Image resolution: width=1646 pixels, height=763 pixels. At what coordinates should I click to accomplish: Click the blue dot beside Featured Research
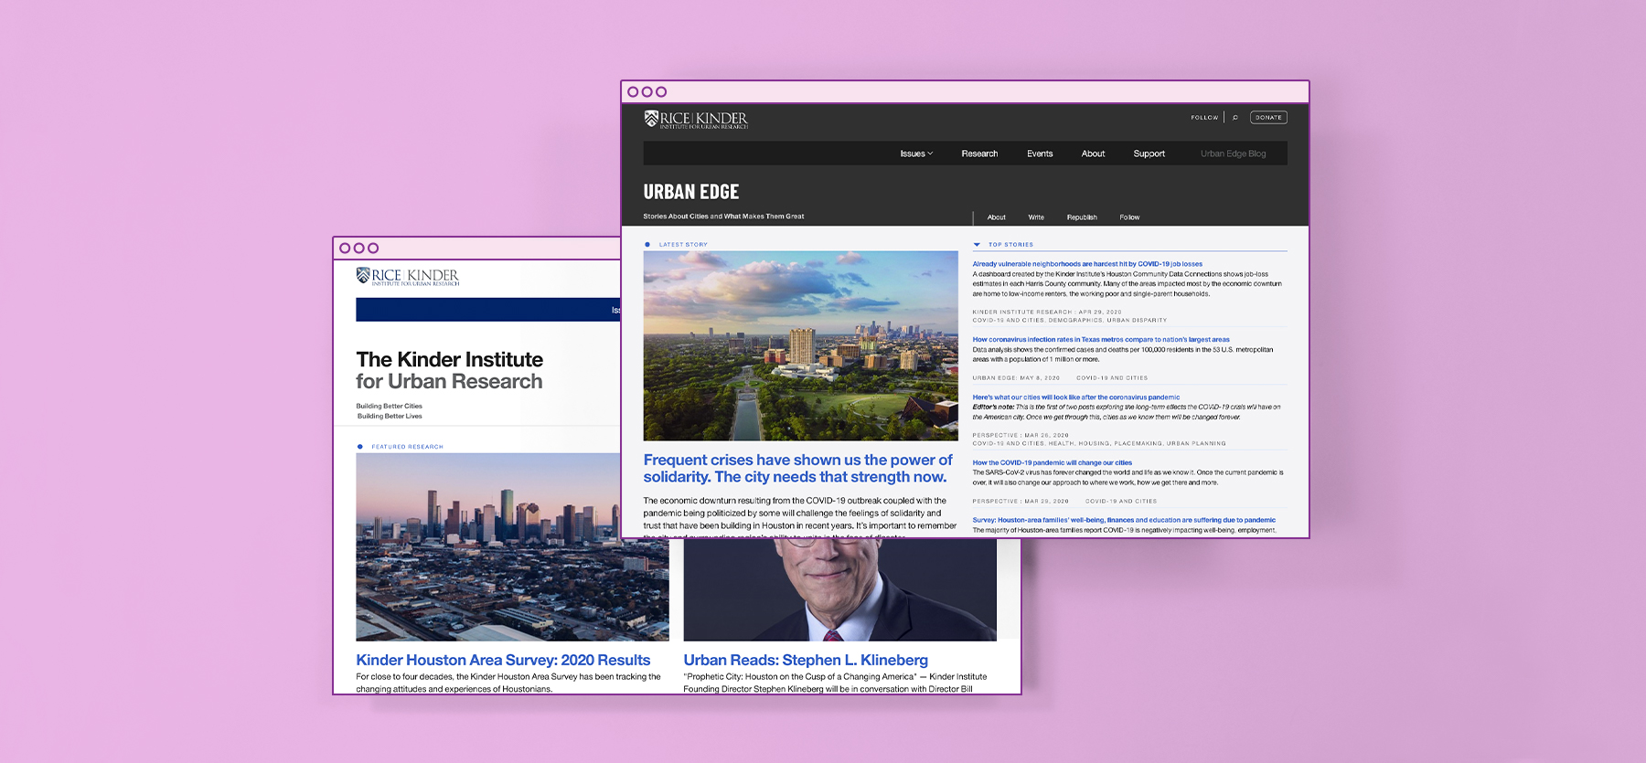coord(360,447)
